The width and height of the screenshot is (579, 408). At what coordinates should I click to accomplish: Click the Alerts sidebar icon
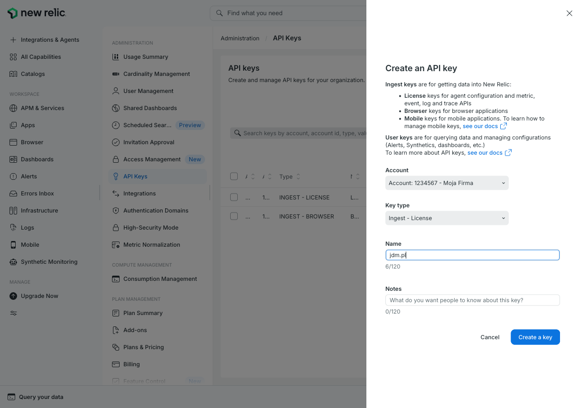pos(13,176)
